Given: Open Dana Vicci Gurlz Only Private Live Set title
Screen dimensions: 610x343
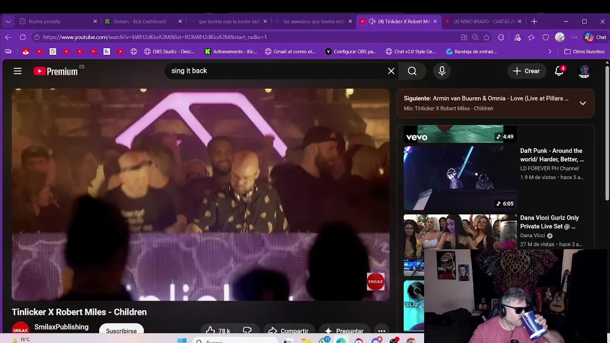Looking at the screenshot, I should coord(549,222).
